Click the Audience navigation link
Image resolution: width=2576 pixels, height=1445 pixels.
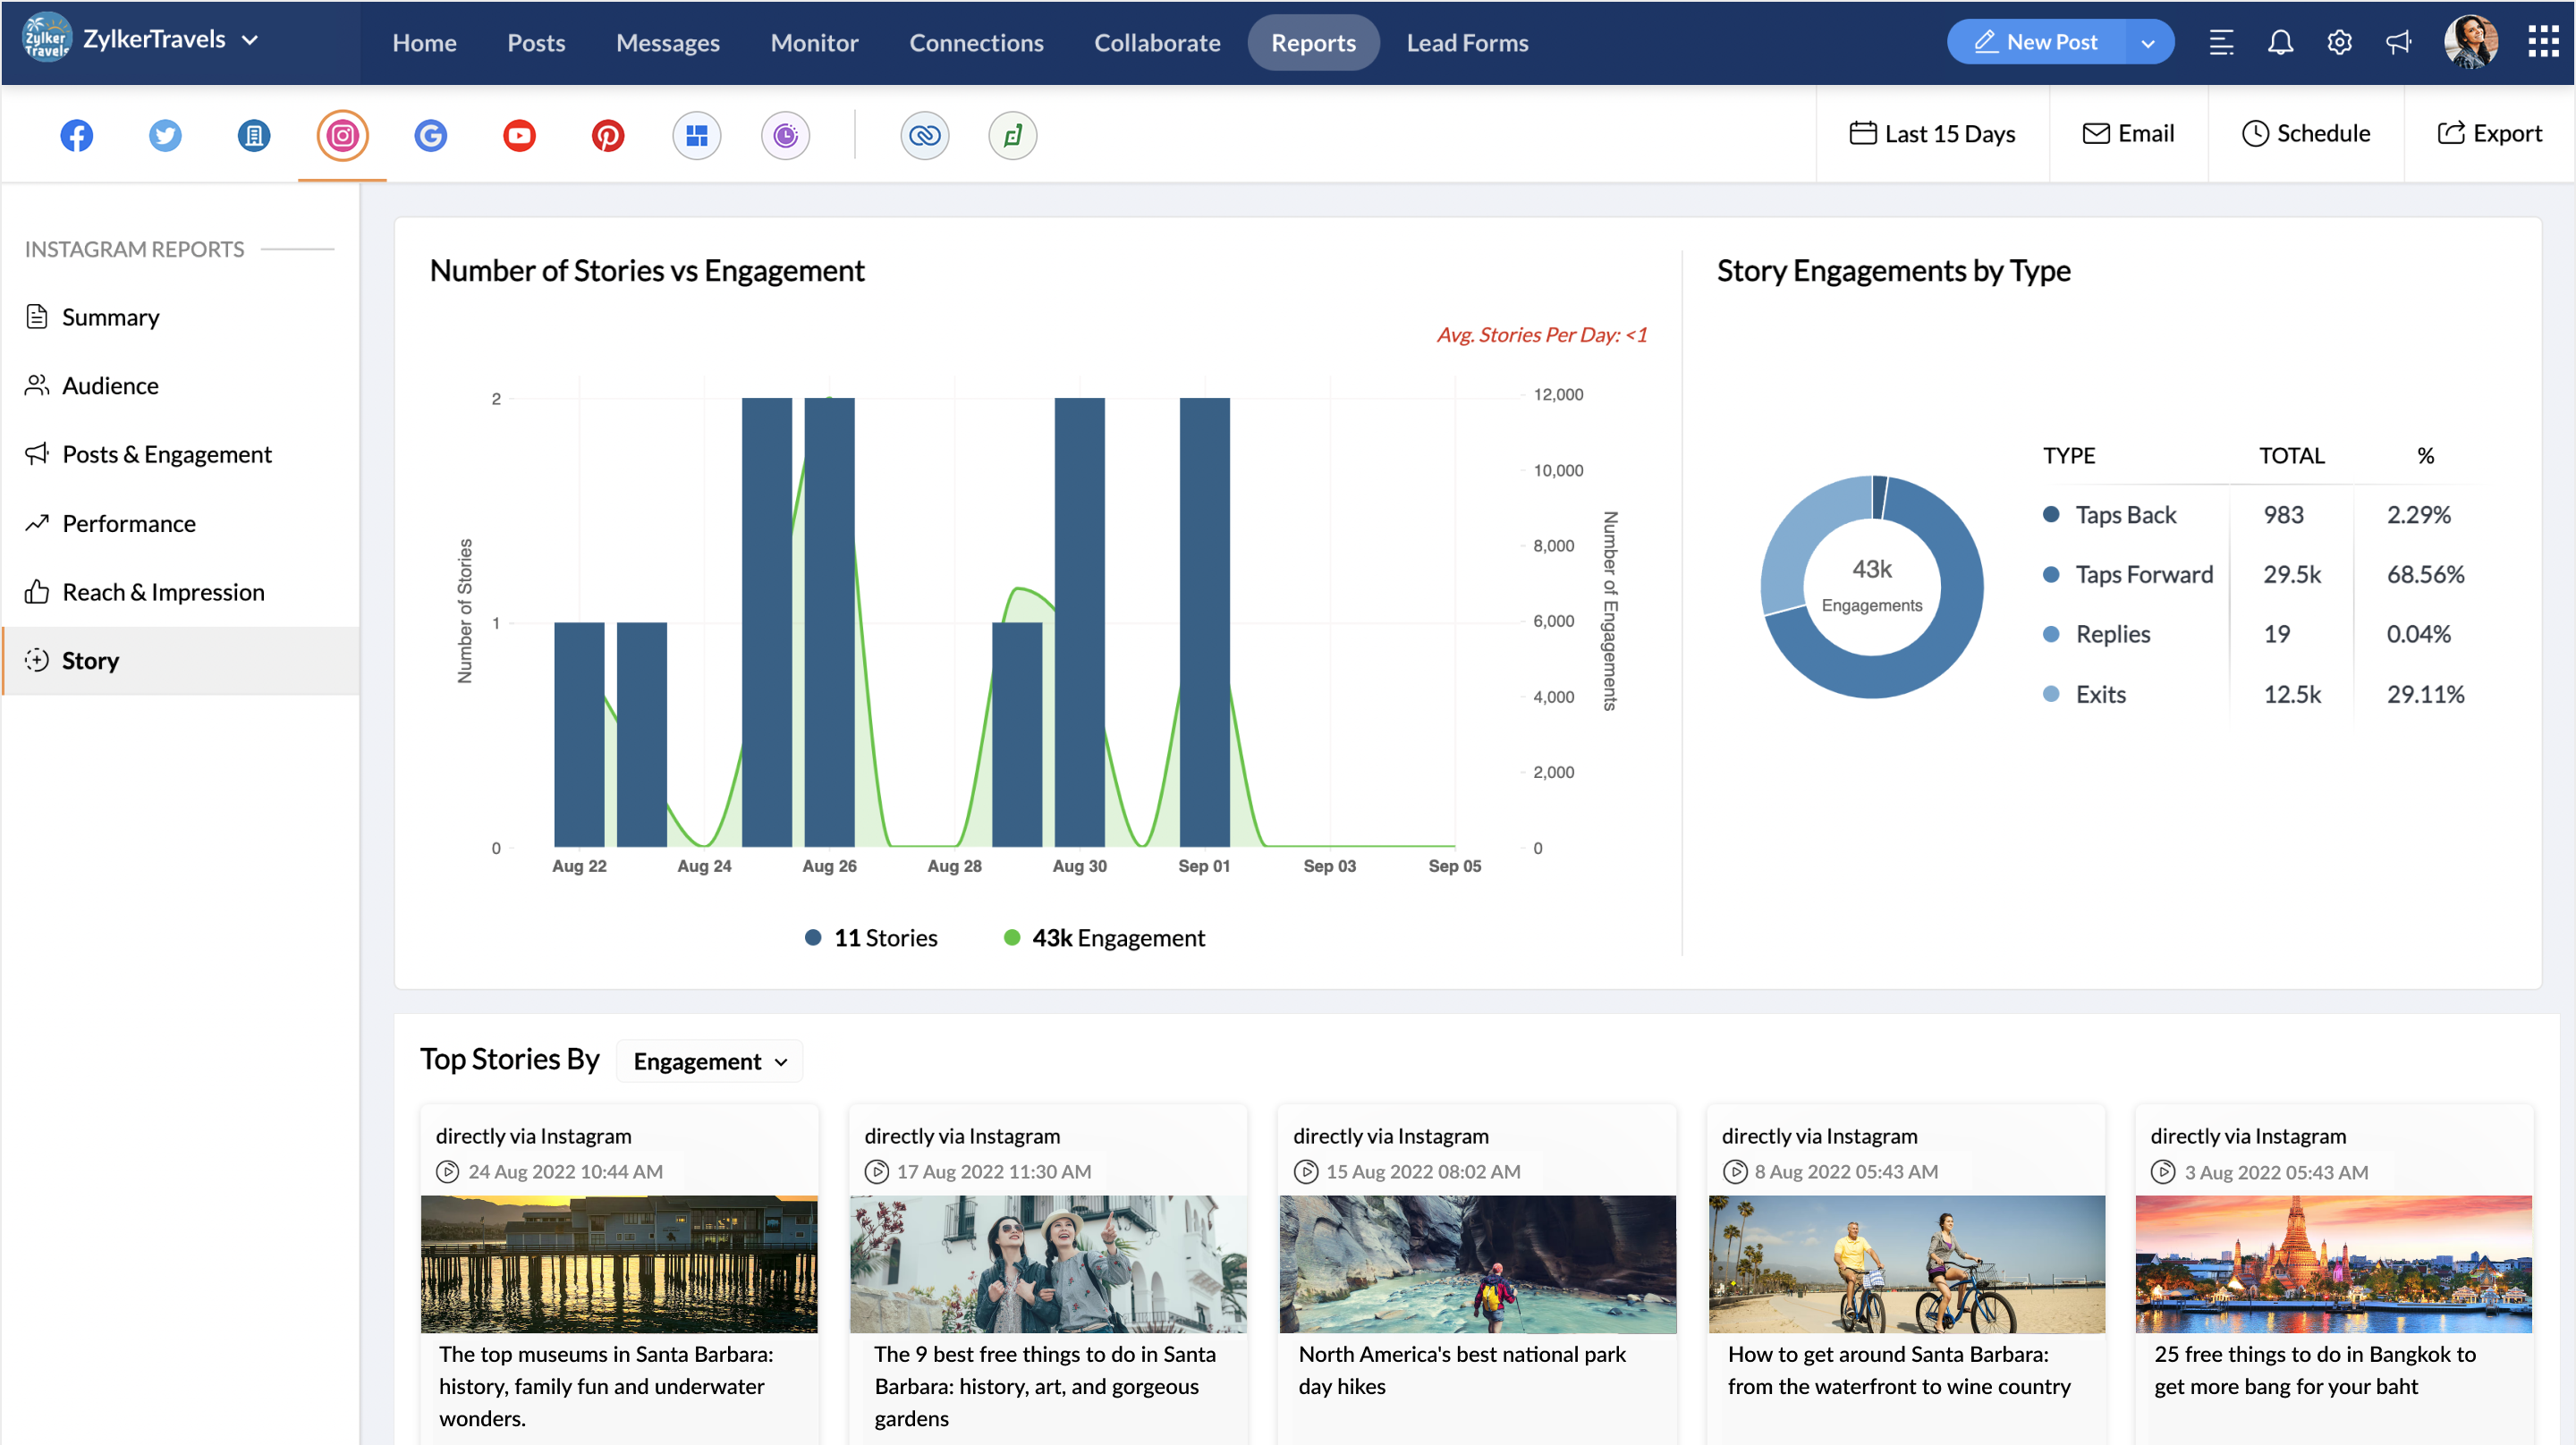(x=110, y=384)
